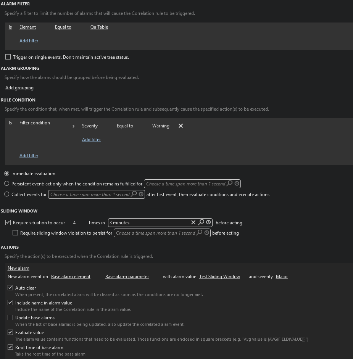Clear the 3 minutes time span value
The image size is (353, 359).
tap(193, 222)
